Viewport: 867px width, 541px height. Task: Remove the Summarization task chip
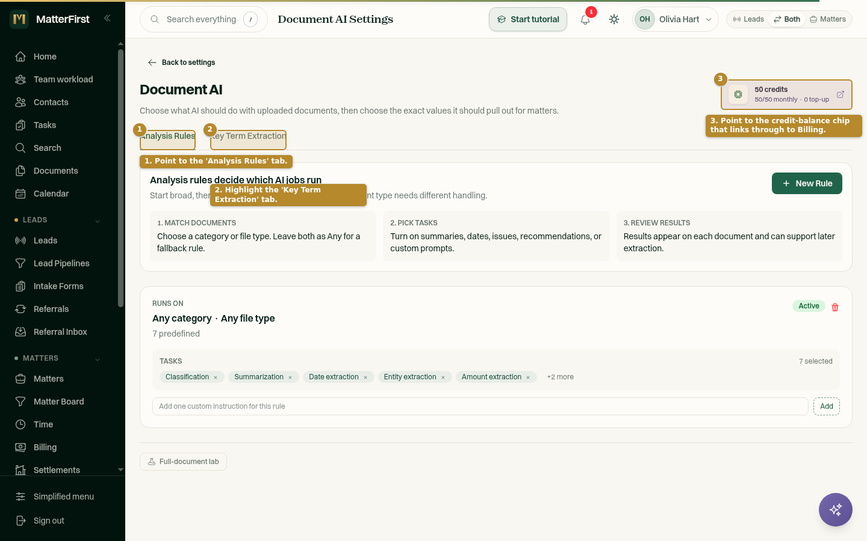(290, 377)
